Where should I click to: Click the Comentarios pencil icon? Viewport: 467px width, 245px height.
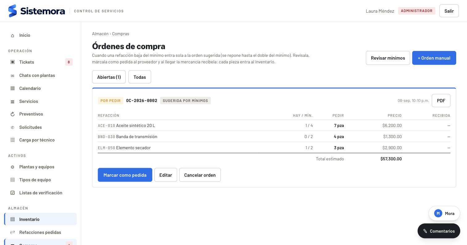(425, 231)
